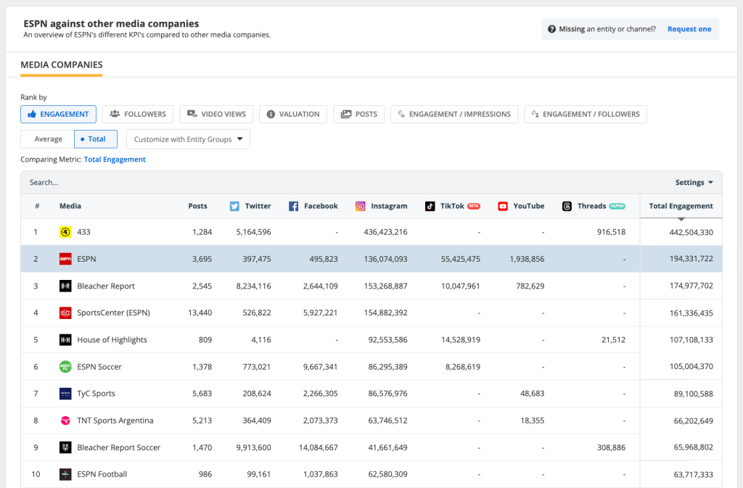Sort by Total Engagement column
Image resolution: width=743 pixels, height=488 pixels.
[x=681, y=206]
